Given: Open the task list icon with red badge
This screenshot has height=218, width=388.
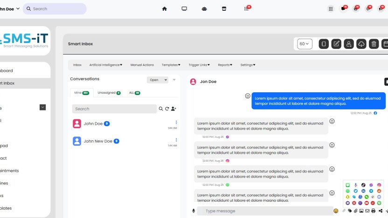Looking at the screenshot, I should [247, 9].
